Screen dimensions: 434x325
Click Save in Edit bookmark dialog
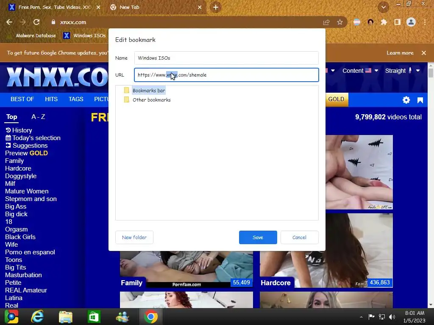pyautogui.click(x=258, y=237)
